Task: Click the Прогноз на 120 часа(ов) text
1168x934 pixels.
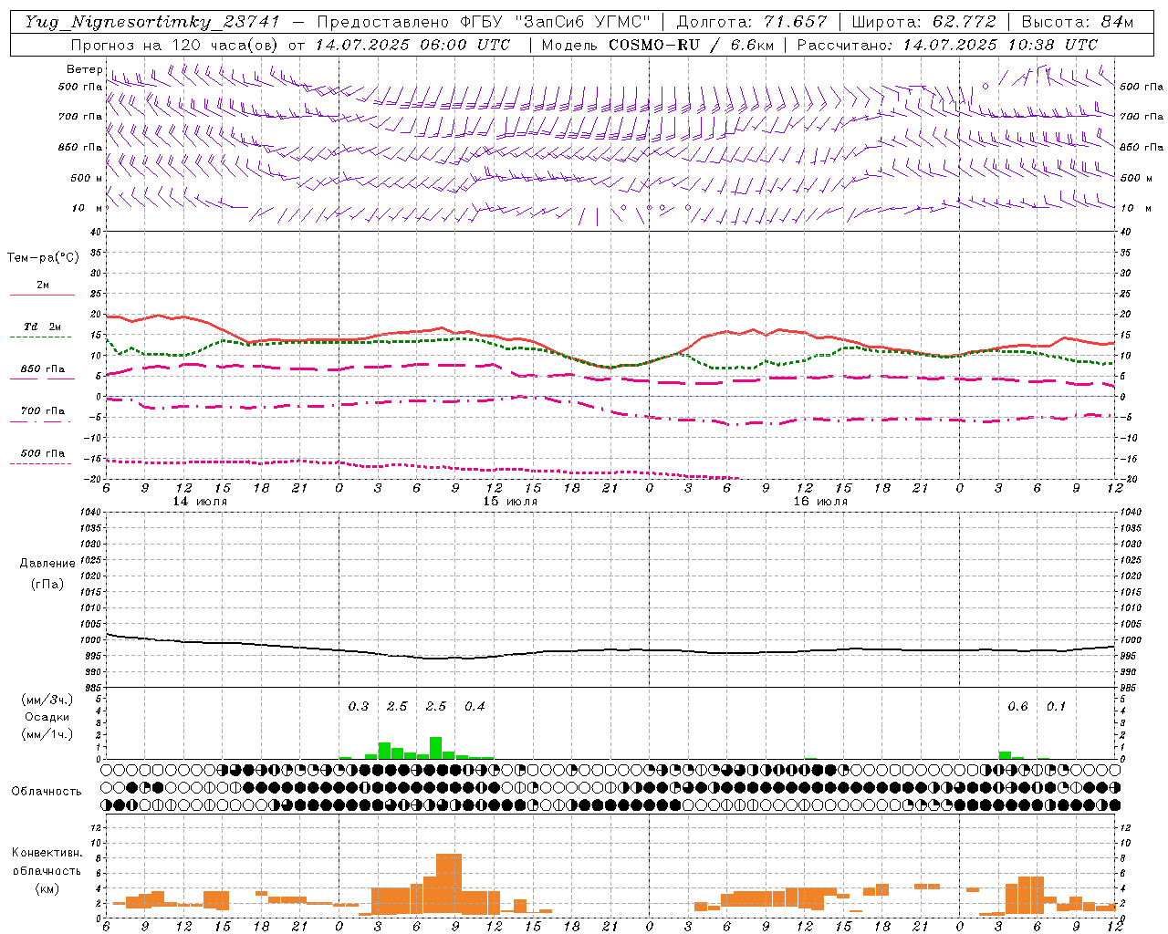Action: tap(175, 45)
